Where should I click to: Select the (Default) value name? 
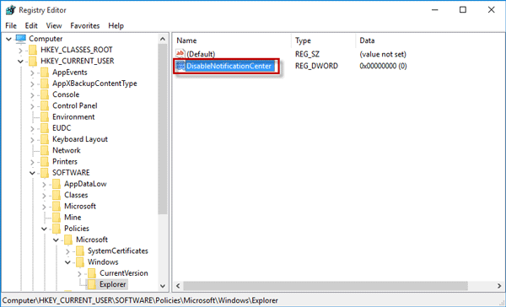[201, 54]
